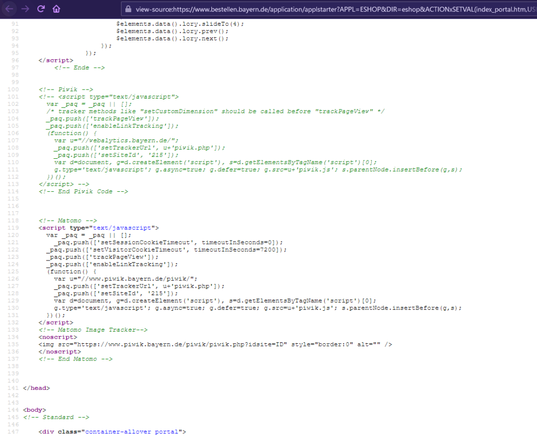The height and width of the screenshot is (436, 537).
Task: Click the setSiteId '215' push on line 128
Action: (x=116, y=293)
